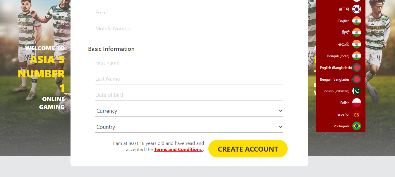Open the Terms and Conditions link
395x177 pixels.
tap(178, 150)
